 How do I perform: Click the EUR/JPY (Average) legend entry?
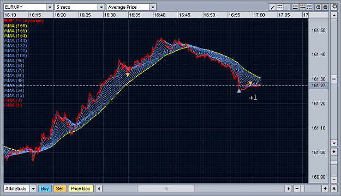(23, 21)
